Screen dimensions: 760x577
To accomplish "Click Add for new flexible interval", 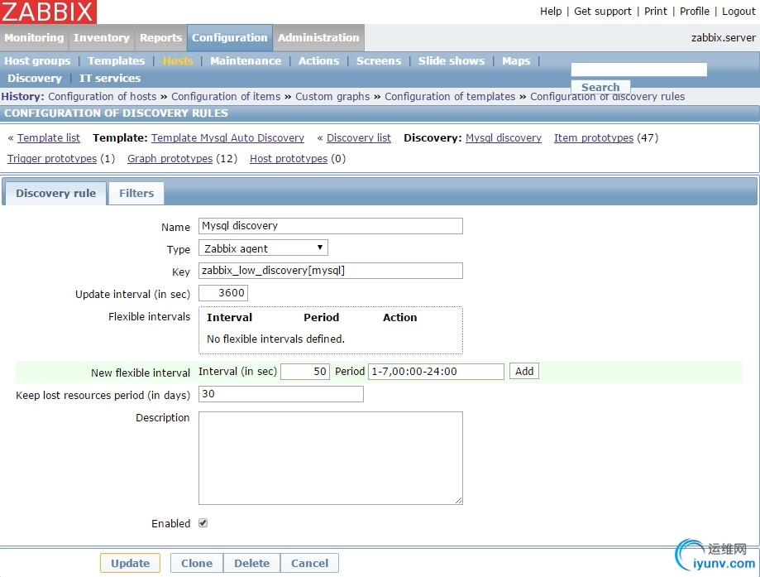I will tap(524, 371).
